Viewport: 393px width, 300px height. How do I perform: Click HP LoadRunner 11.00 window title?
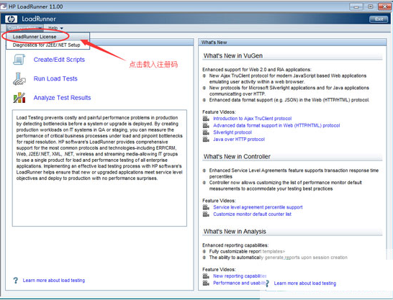[35, 6]
